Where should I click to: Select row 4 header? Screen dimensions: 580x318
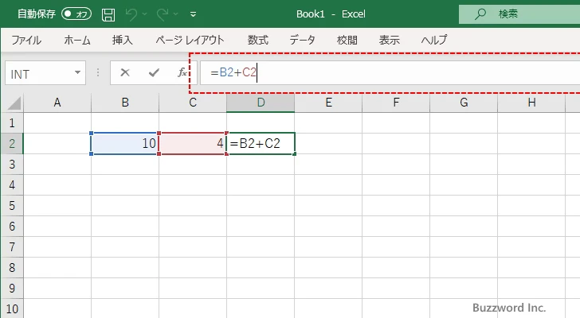12,184
